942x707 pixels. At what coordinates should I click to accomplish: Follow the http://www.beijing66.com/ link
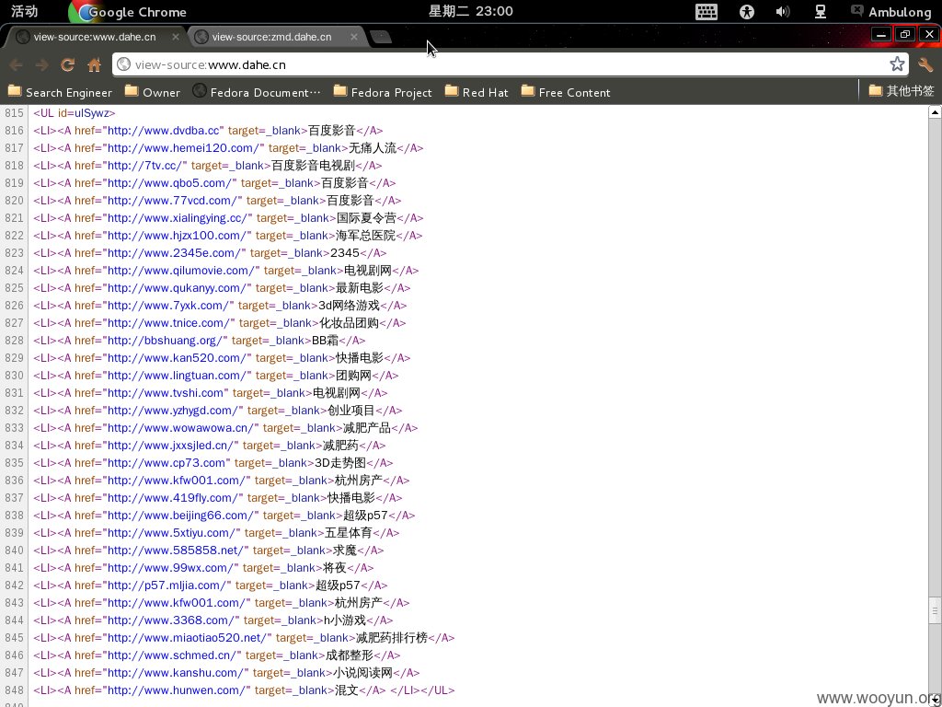(181, 515)
